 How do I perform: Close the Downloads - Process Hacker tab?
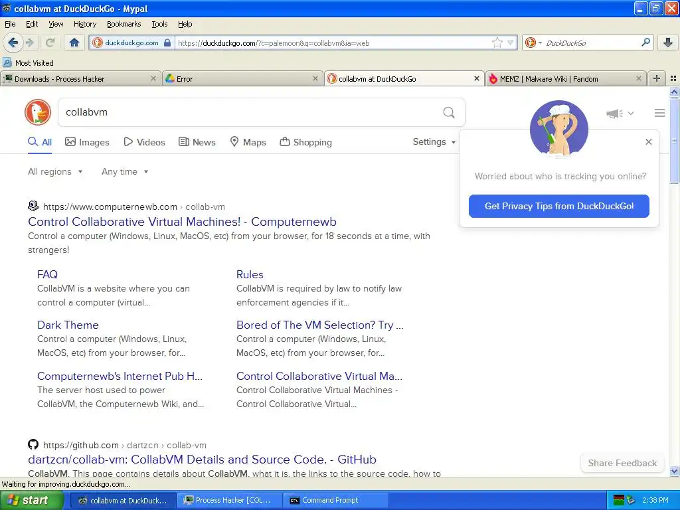pos(153,78)
